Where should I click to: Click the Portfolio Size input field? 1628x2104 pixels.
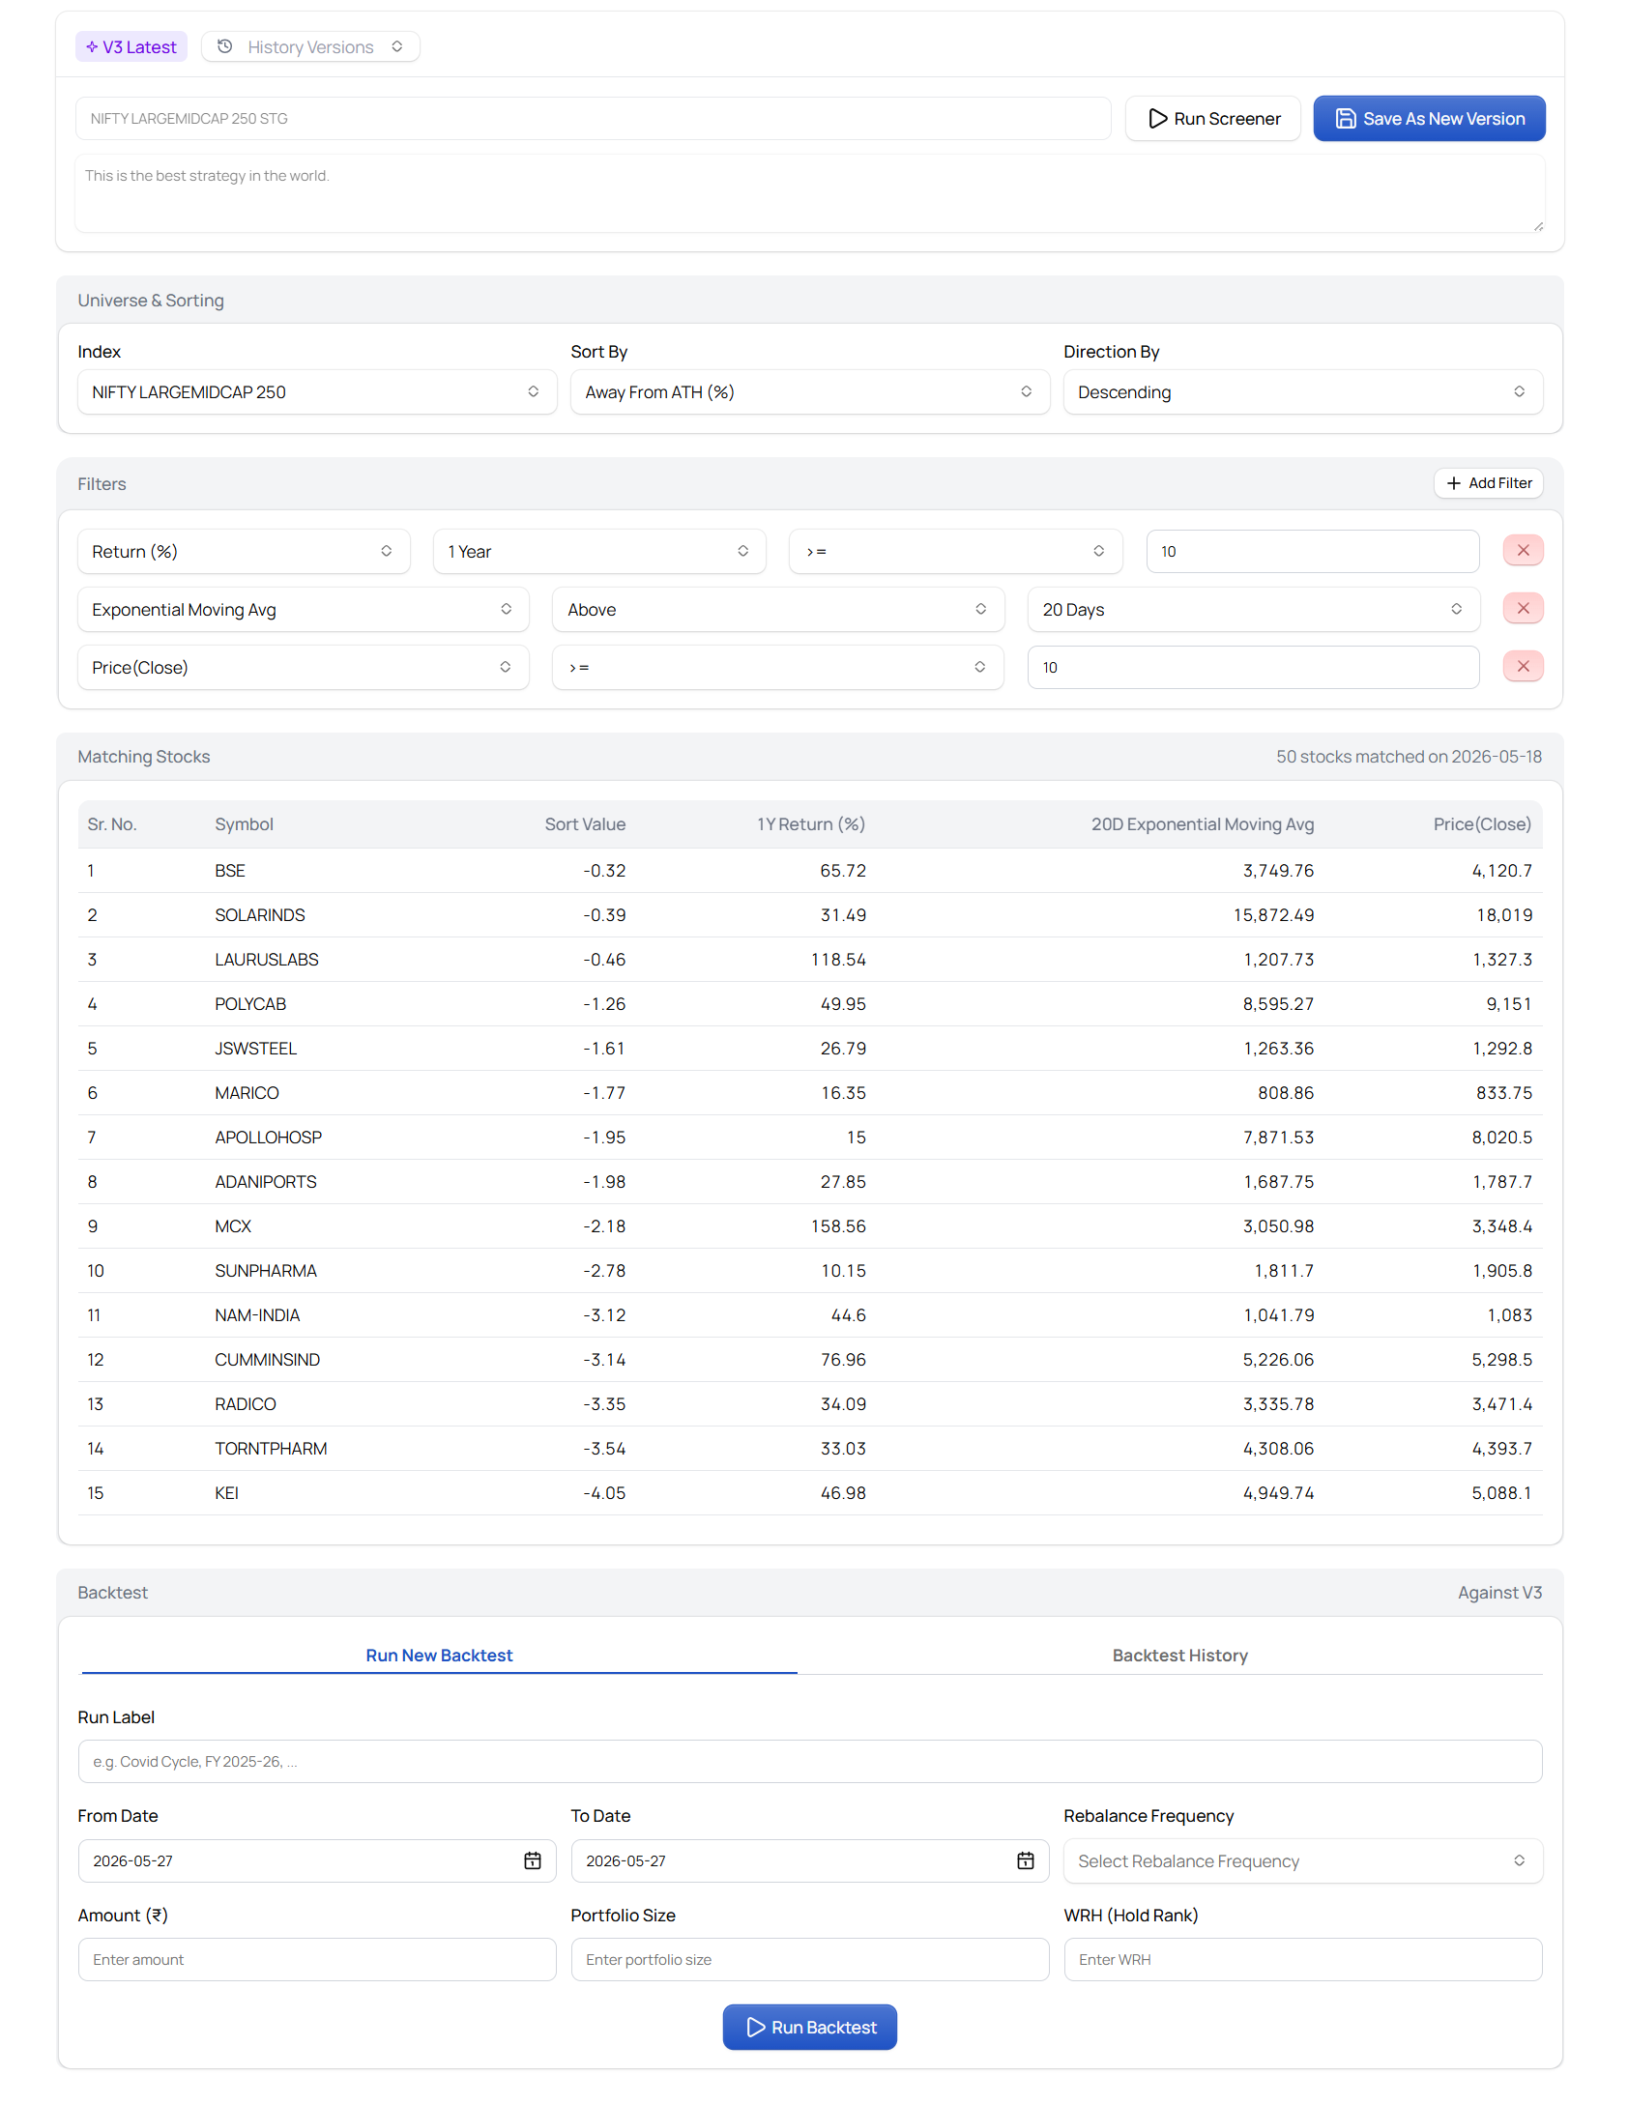pyautogui.click(x=810, y=1960)
